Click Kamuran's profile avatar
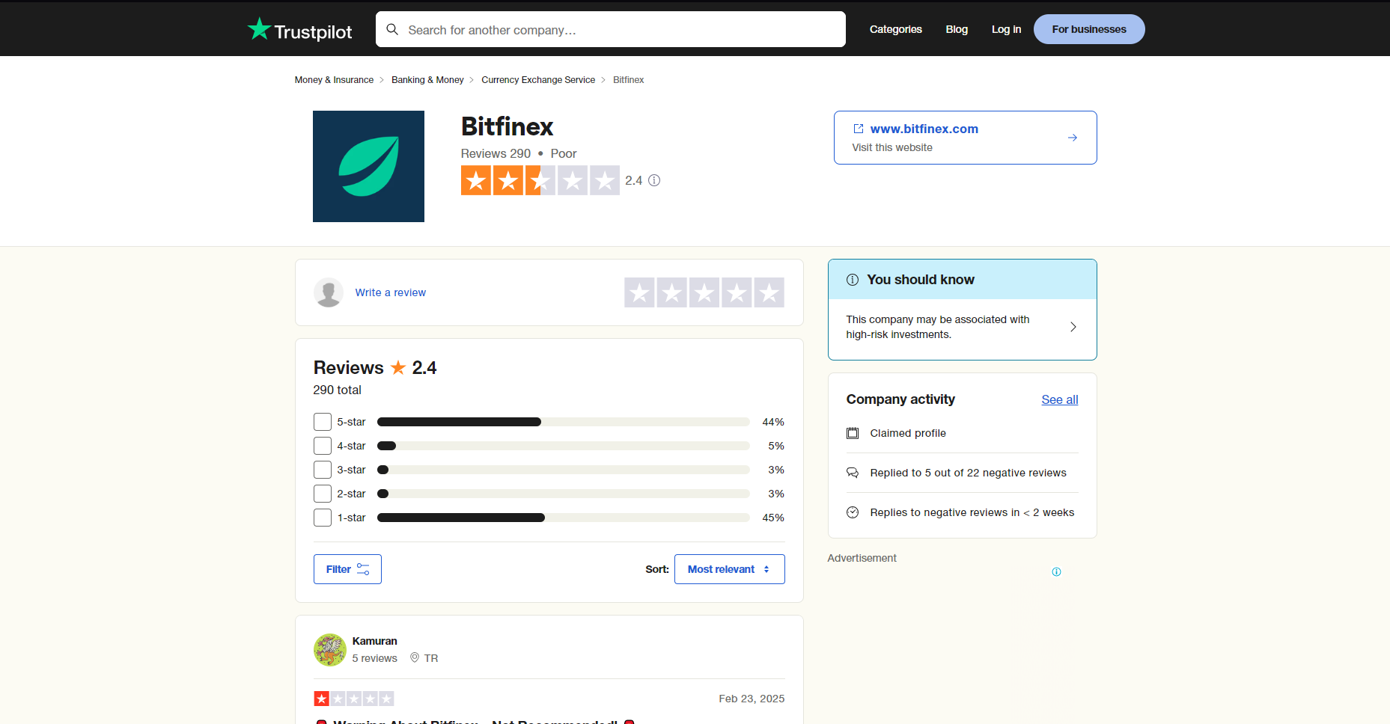 (x=330, y=650)
